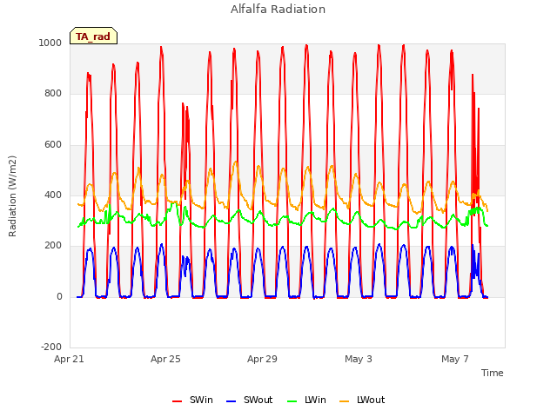Toggle the SWout series in the legend
Viewport: 557px width, 417px height.
250,400
